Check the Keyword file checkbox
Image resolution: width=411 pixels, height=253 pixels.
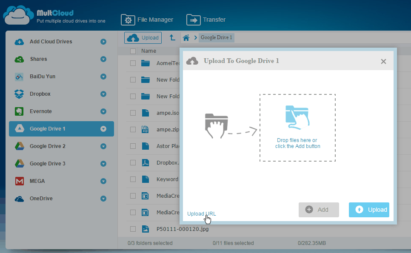point(133,179)
